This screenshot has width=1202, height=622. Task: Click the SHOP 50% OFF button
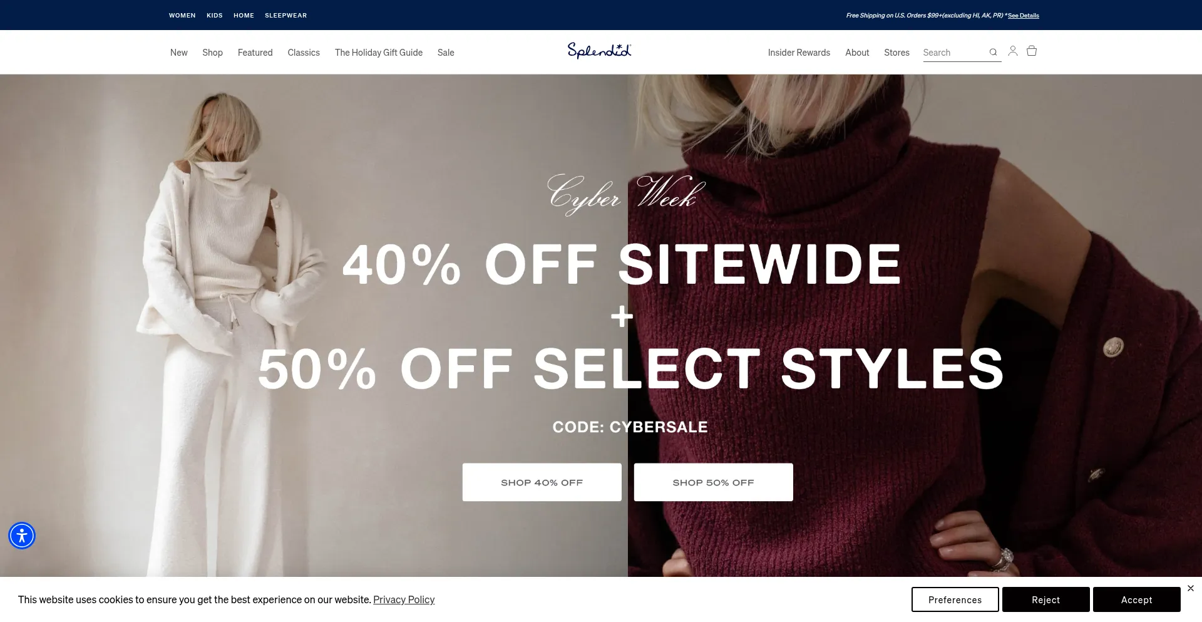(714, 482)
